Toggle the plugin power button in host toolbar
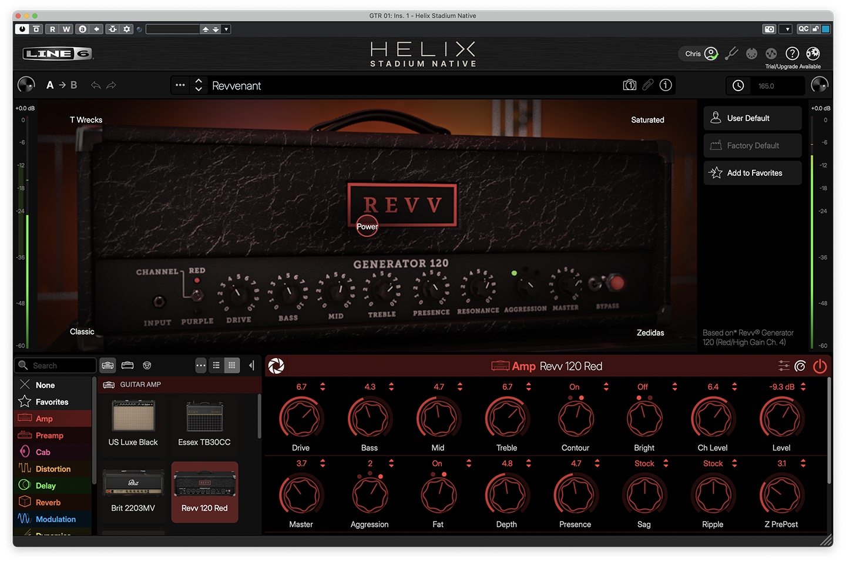 22,29
